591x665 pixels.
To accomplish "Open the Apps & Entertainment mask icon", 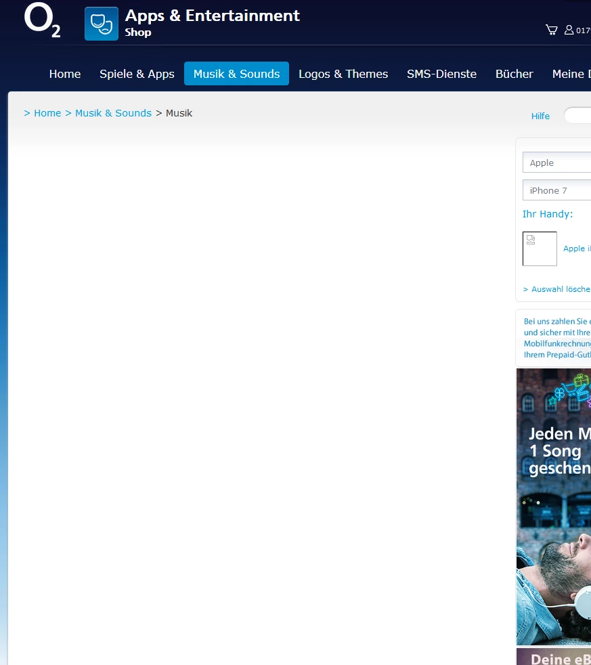I will click(102, 24).
